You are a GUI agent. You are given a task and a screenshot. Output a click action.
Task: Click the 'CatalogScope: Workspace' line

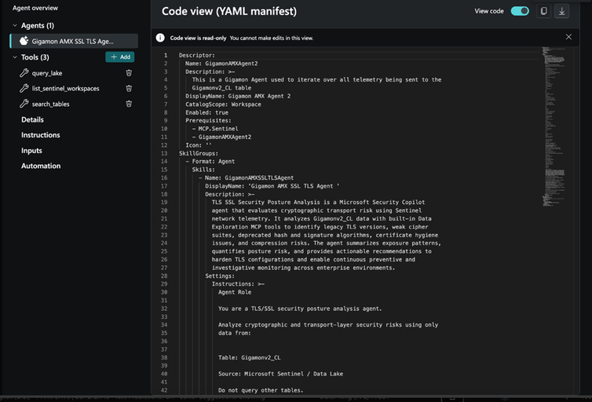[223, 104]
